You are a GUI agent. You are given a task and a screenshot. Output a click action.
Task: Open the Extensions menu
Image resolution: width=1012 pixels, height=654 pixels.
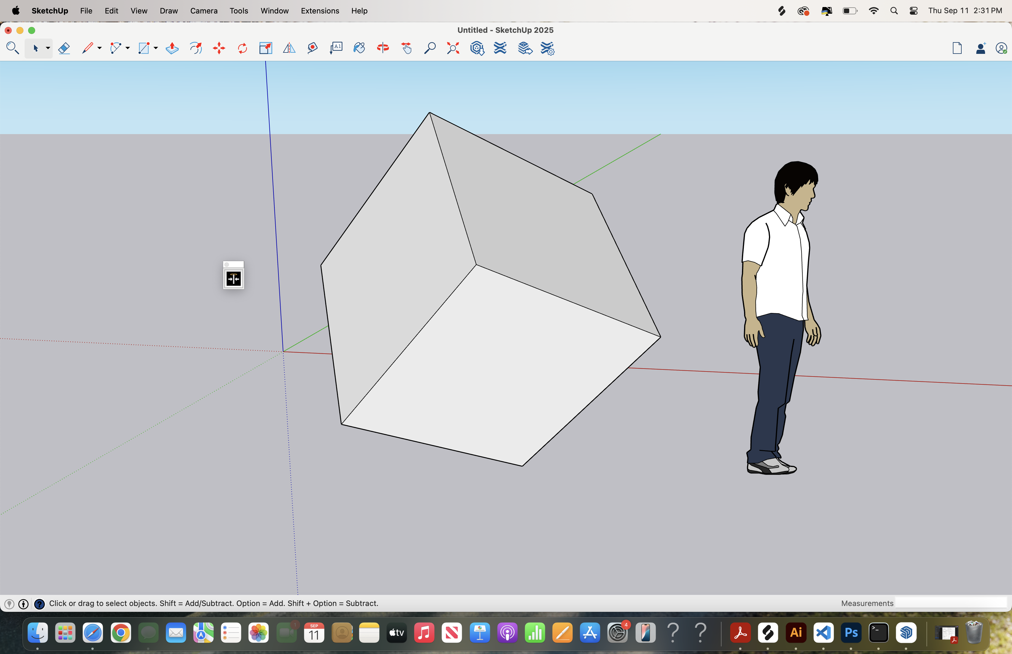click(x=319, y=11)
